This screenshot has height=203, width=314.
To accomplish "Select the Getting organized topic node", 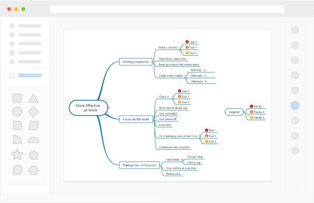I will [136, 62].
